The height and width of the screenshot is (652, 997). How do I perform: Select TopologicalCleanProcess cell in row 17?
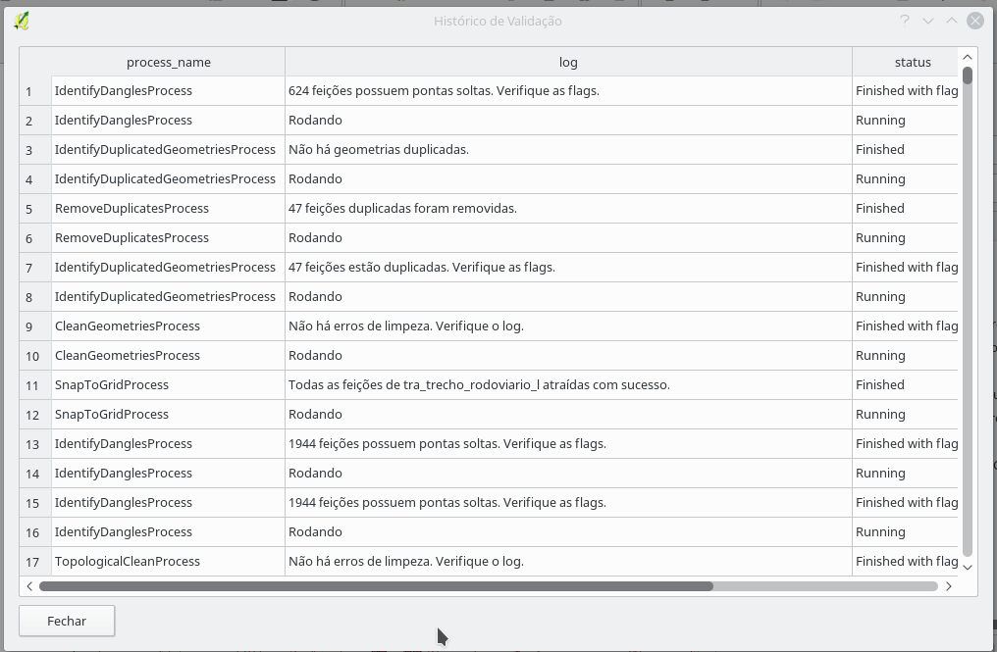click(x=169, y=562)
